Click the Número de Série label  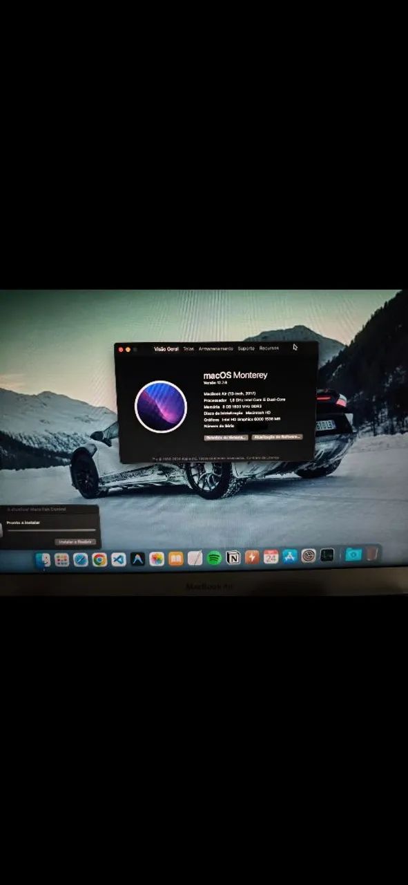[x=220, y=426]
